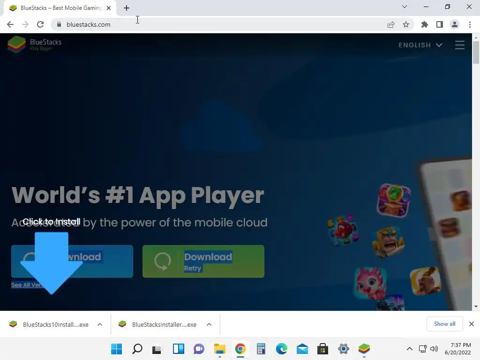
Task: Click the red race car game icon
Action: coord(343,230)
